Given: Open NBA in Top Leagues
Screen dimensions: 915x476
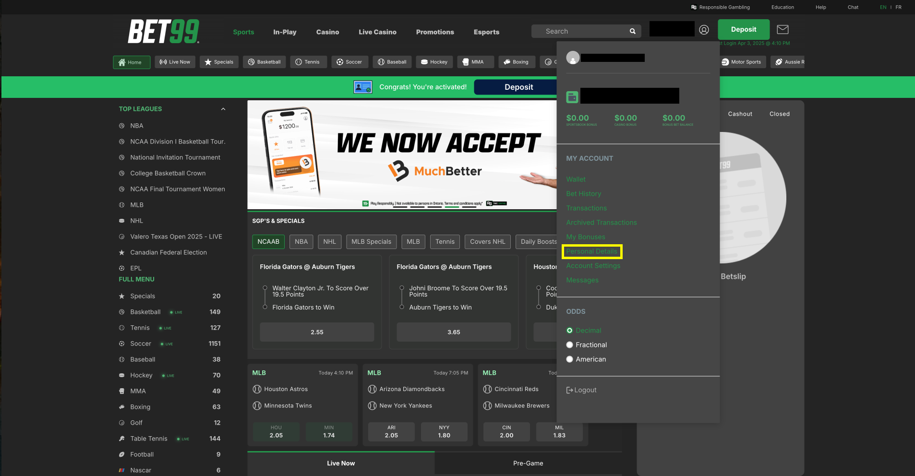Looking at the screenshot, I should click(x=137, y=126).
